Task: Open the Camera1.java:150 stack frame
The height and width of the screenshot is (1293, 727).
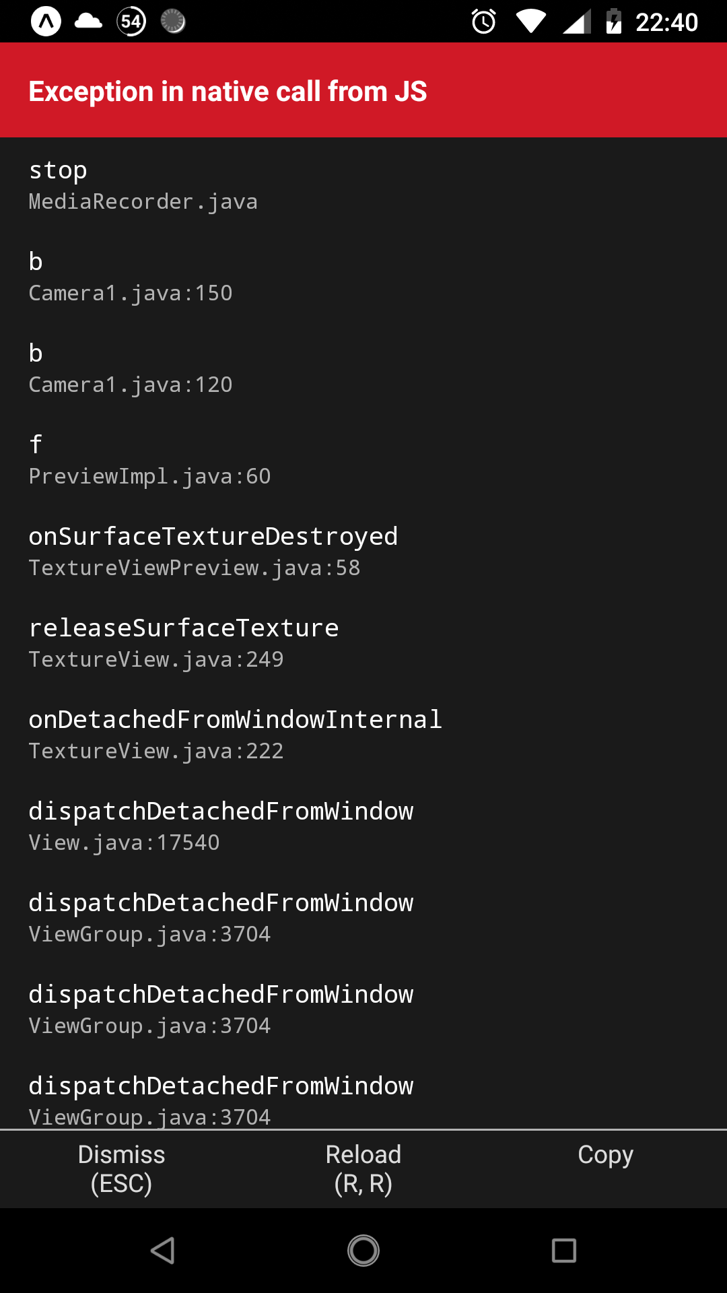Action: pos(131,276)
